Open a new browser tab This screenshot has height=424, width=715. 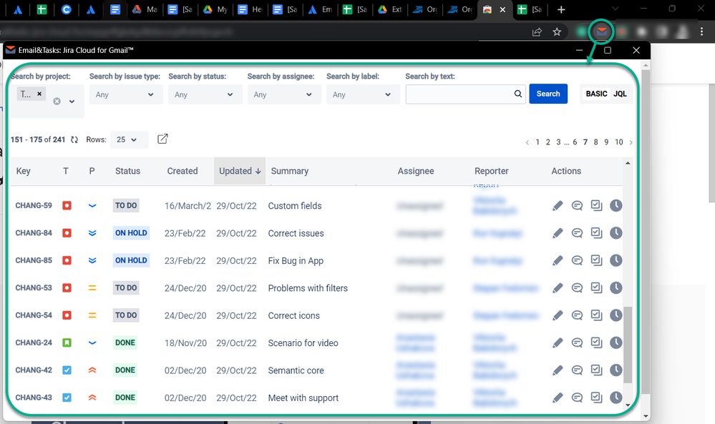[x=561, y=9]
